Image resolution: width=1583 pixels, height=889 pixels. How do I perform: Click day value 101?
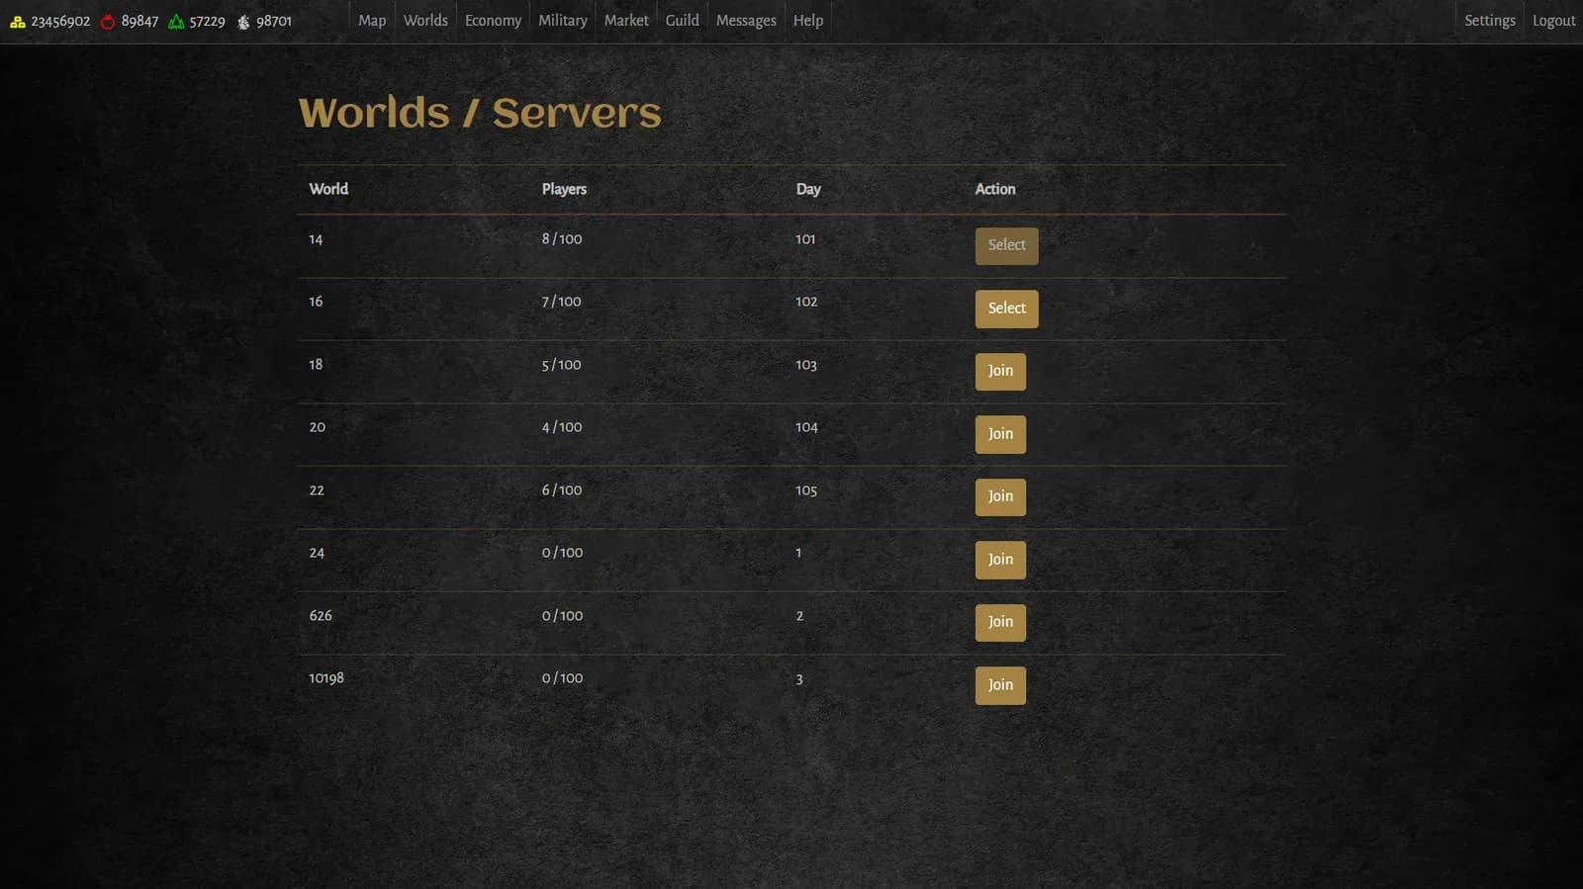click(x=805, y=239)
